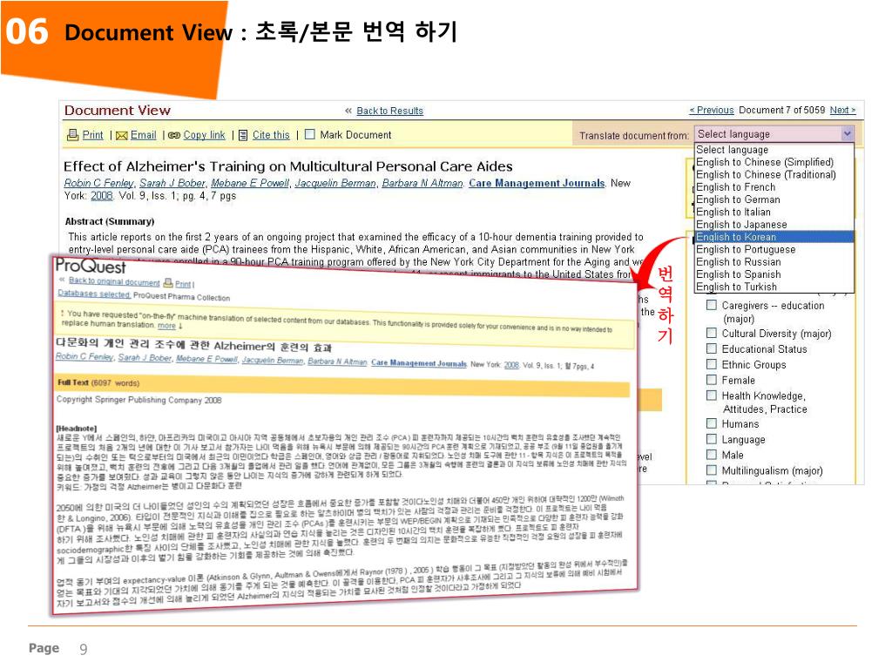Open Care Management Journals link in translated page
Screen dimensions: 892x669
(x=419, y=363)
